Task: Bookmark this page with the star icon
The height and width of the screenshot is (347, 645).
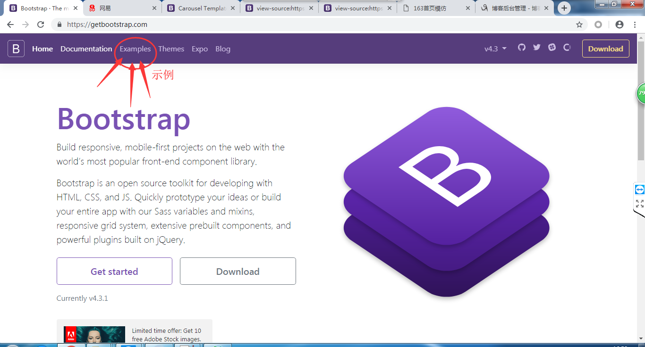Action: [x=579, y=25]
